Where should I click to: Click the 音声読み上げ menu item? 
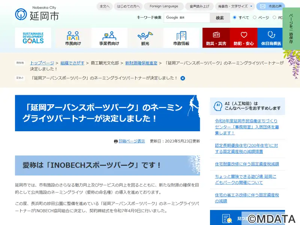[x=200, y=6]
